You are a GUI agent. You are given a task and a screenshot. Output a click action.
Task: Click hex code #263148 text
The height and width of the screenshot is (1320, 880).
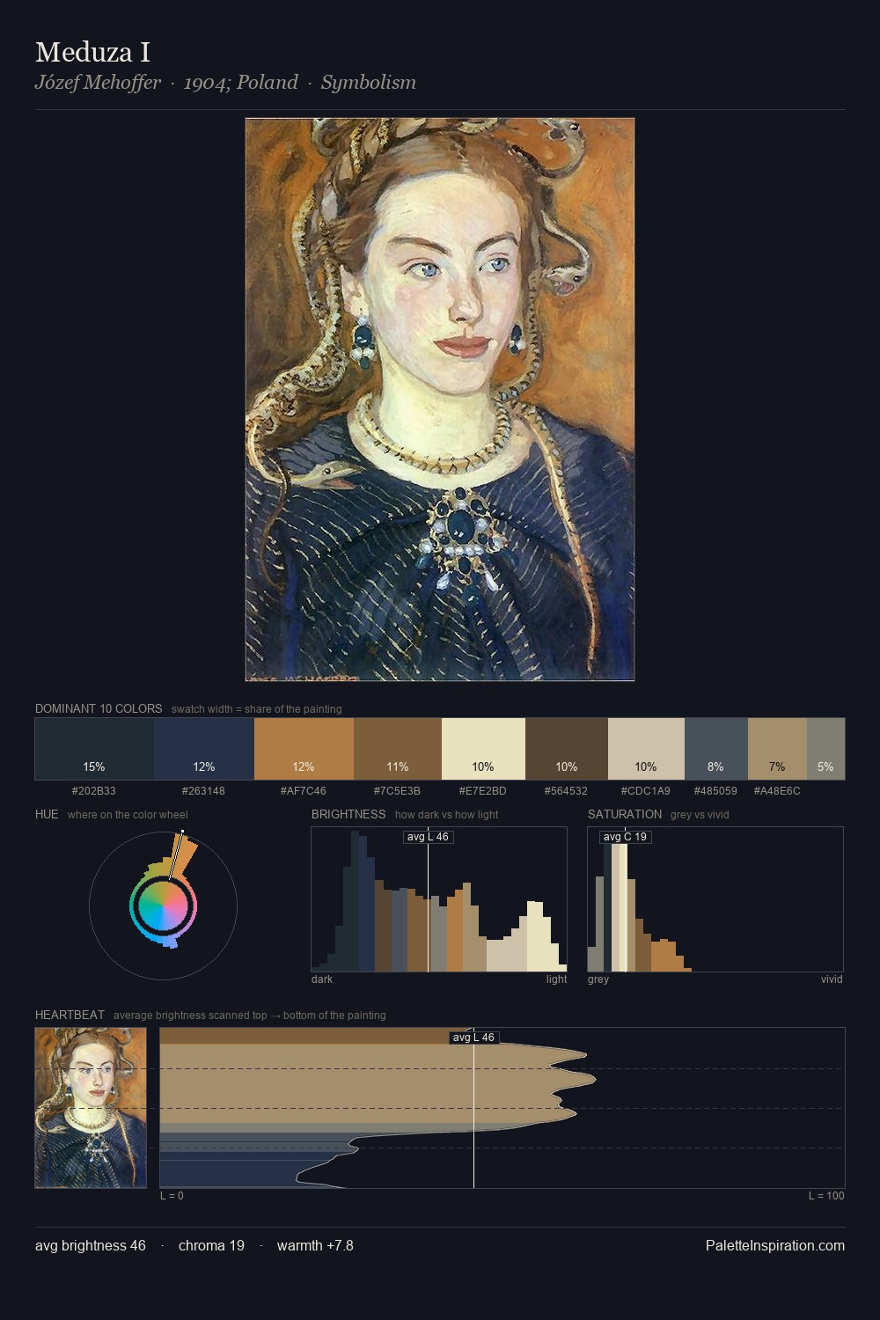[x=203, y=791]
